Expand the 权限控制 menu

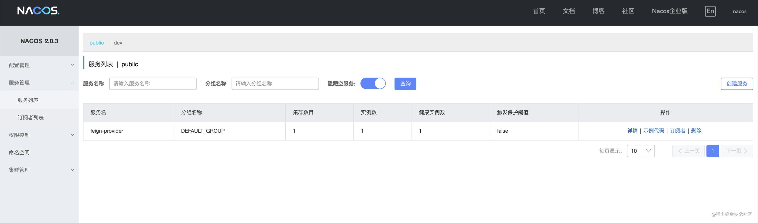tap(39, 135)
